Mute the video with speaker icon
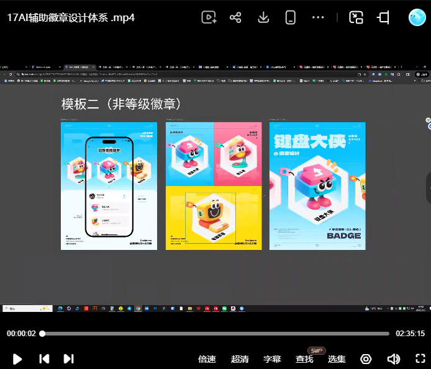Viewport: 431px width, 369px height. click(394, 359)
